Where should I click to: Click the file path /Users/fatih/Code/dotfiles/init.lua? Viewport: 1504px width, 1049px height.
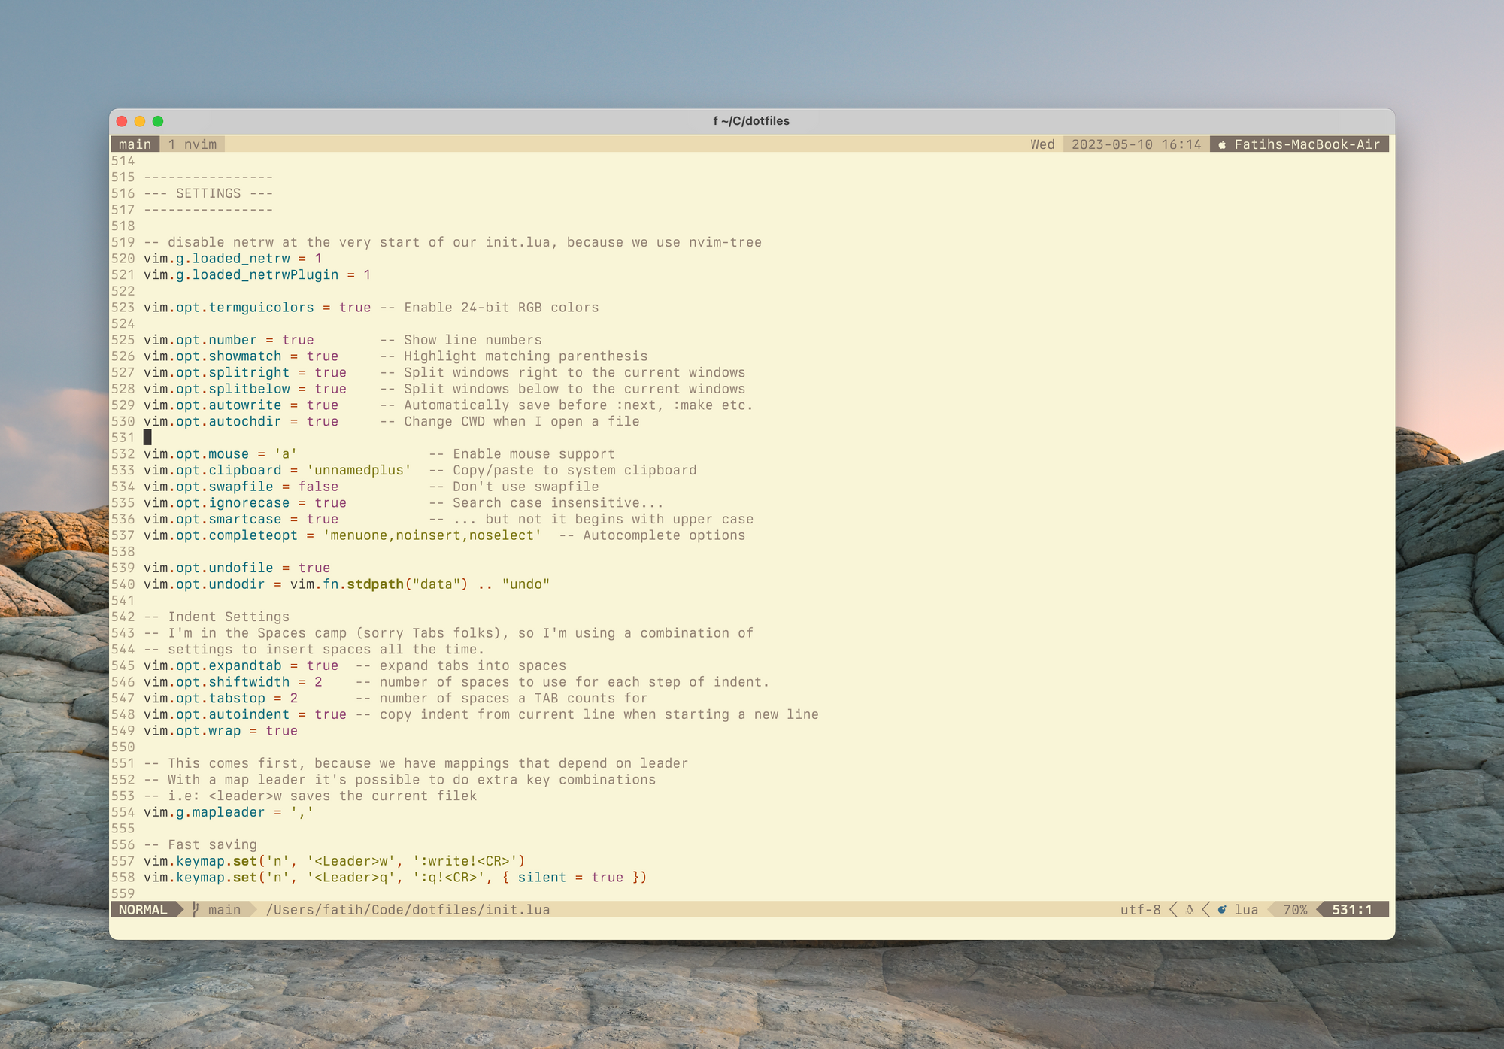click(408, 909)
